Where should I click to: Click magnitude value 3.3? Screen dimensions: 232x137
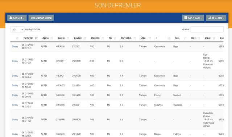(x=121, y=86)
